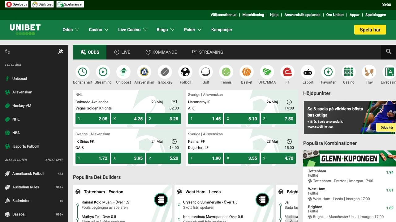Click the Spela här button
Viewport: 396px width, 222px height.
pyautogui.click(x=370, y=30)
